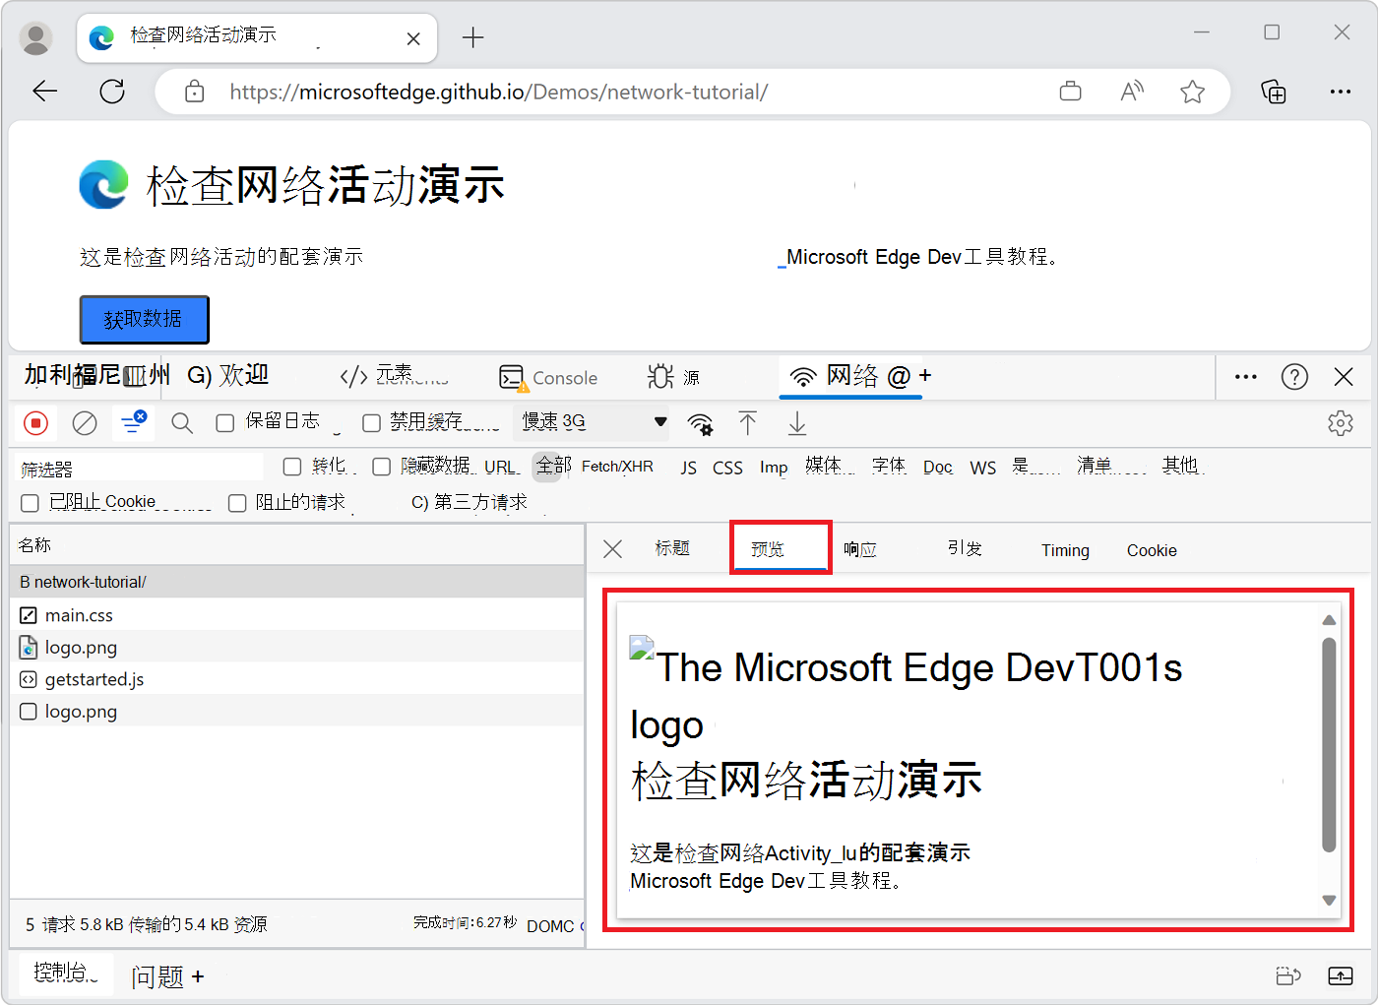Screen dimensions: 1378x1005
Task: Toggle the network filter bar icon
Action: [133, 423]
